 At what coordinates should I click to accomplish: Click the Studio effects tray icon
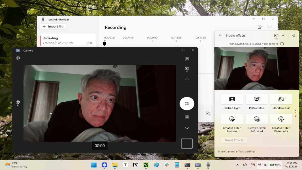pyautogui.click(x=252, y=165)
